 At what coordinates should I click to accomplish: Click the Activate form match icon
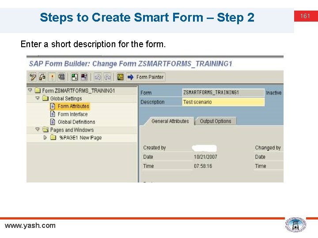click(x=52, y=77)
